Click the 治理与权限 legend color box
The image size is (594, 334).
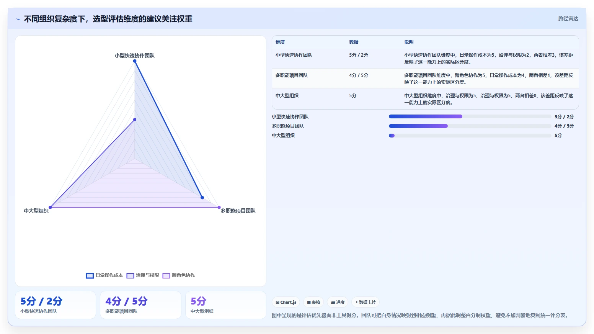131,276
